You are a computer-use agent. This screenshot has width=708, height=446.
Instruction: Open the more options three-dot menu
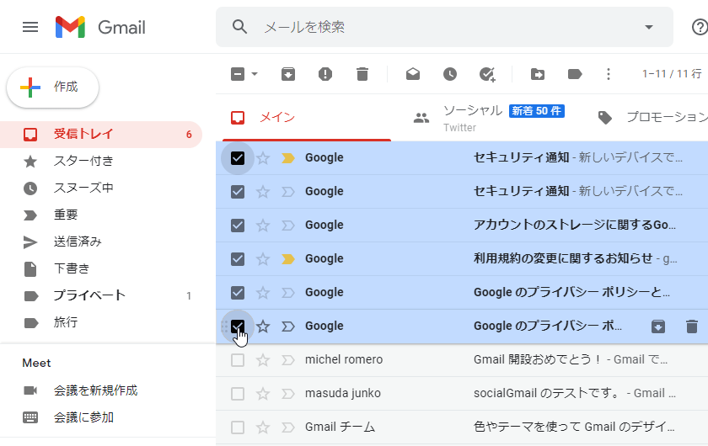pos(609,74)
